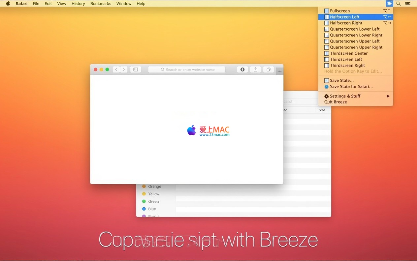Click the Safari back arrow
This screenshot has width=417, height=261.
coord(116,70)
